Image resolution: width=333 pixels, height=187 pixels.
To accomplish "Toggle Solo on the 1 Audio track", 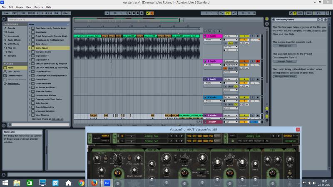I will (x=252, y=36).
